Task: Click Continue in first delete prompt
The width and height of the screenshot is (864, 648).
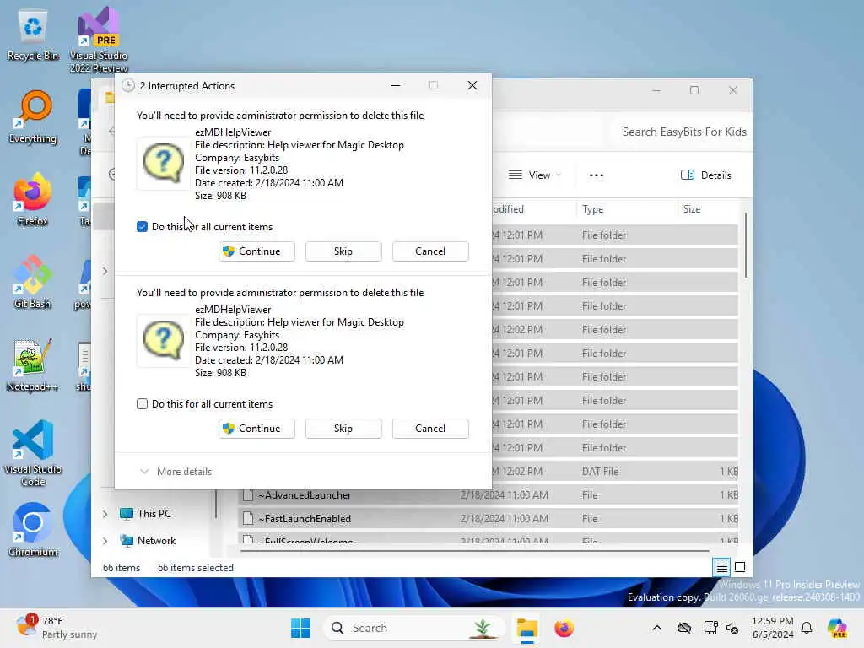Action: 256,251
